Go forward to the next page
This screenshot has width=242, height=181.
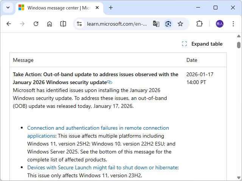[22, 24]
